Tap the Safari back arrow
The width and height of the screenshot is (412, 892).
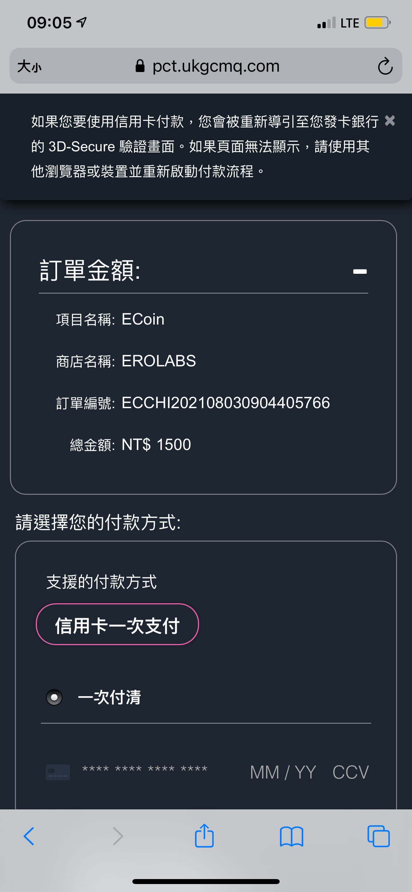tap(29, 836)
